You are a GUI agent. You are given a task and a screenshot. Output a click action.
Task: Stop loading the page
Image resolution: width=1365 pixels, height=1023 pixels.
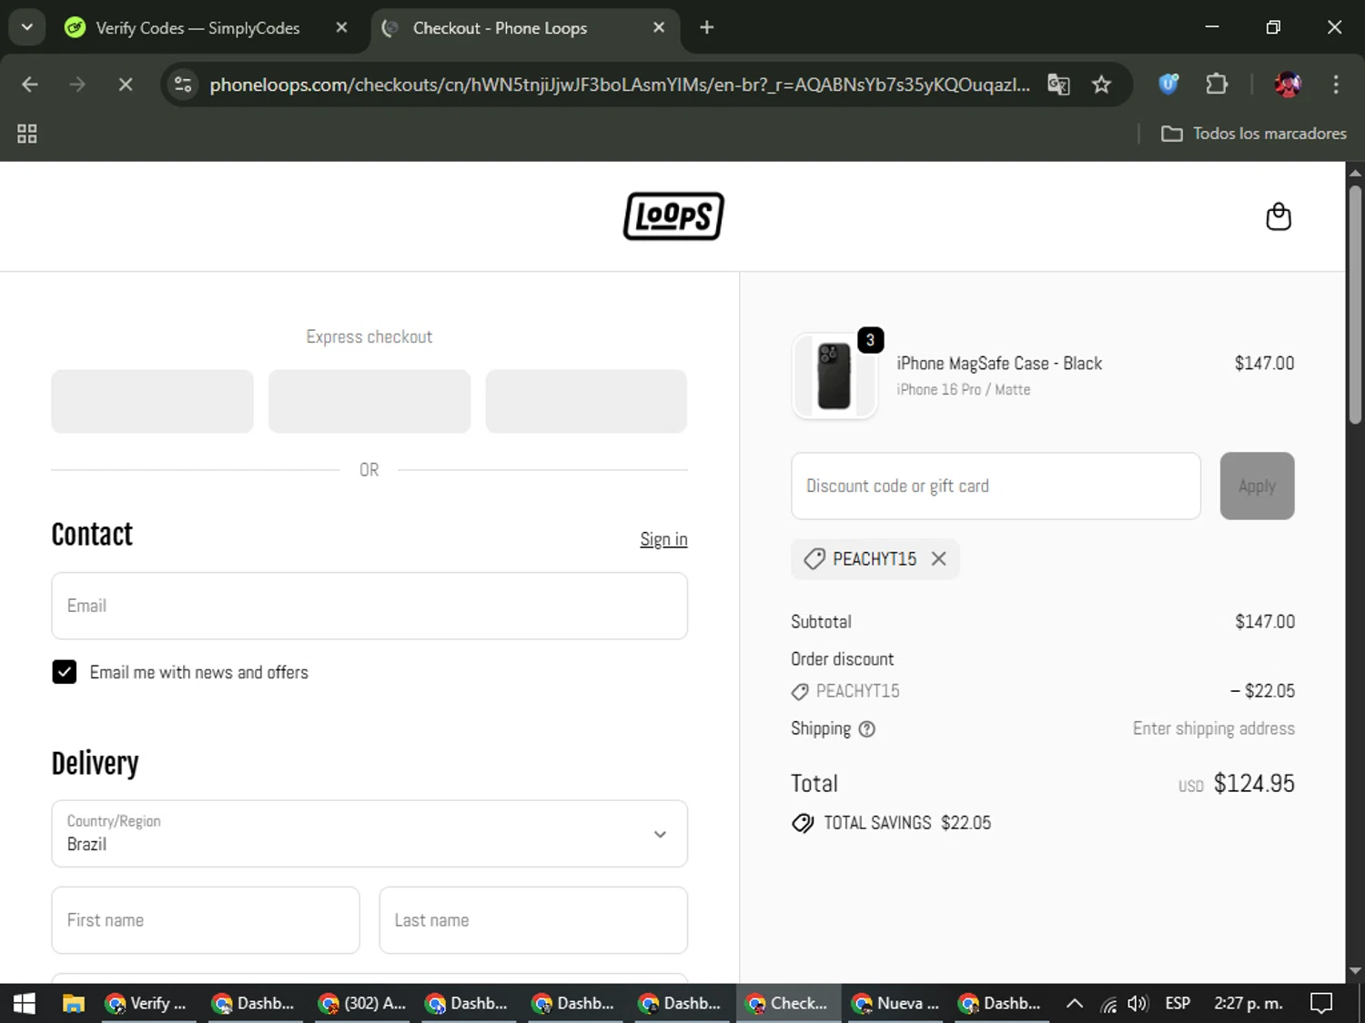point(126,85)
